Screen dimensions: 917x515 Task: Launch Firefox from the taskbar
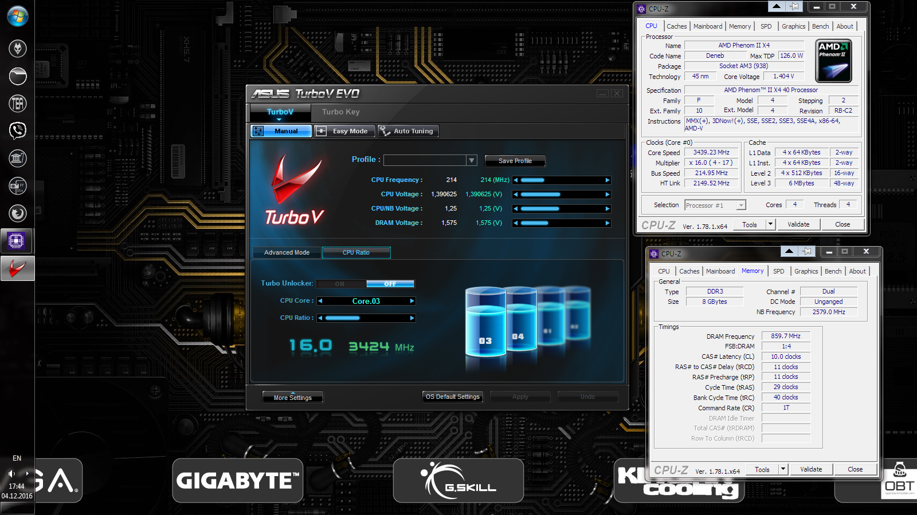click(18, 213)
